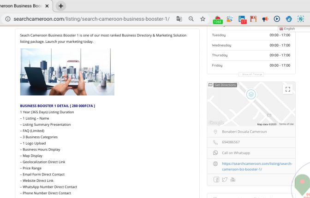This screenshot has height=198, width=310.
Task: Open the extension with 1068 badge
Action: pos(217,20)
